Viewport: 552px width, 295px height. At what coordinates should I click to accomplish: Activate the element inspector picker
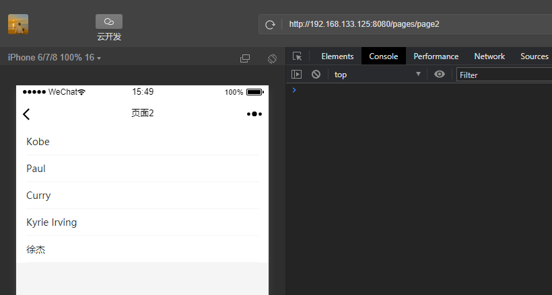297,56
